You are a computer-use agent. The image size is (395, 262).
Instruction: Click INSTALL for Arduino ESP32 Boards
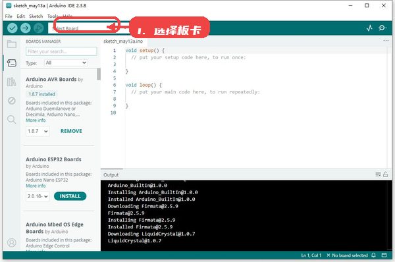coord(70,196)
